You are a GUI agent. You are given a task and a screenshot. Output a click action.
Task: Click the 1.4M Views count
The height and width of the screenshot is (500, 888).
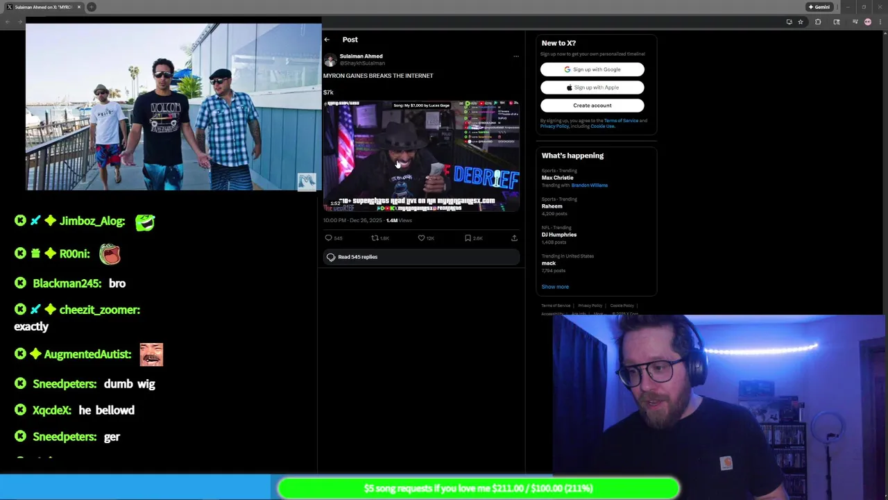(x=399, y=220)
